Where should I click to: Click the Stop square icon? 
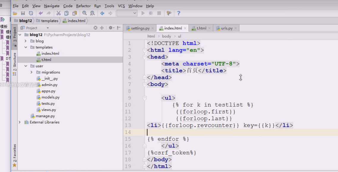coord(159,13)
